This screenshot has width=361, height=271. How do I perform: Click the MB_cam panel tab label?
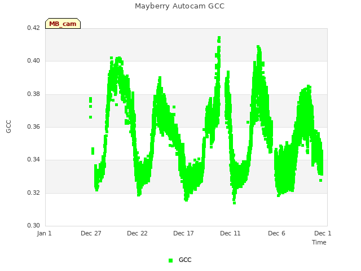point(63,24)
